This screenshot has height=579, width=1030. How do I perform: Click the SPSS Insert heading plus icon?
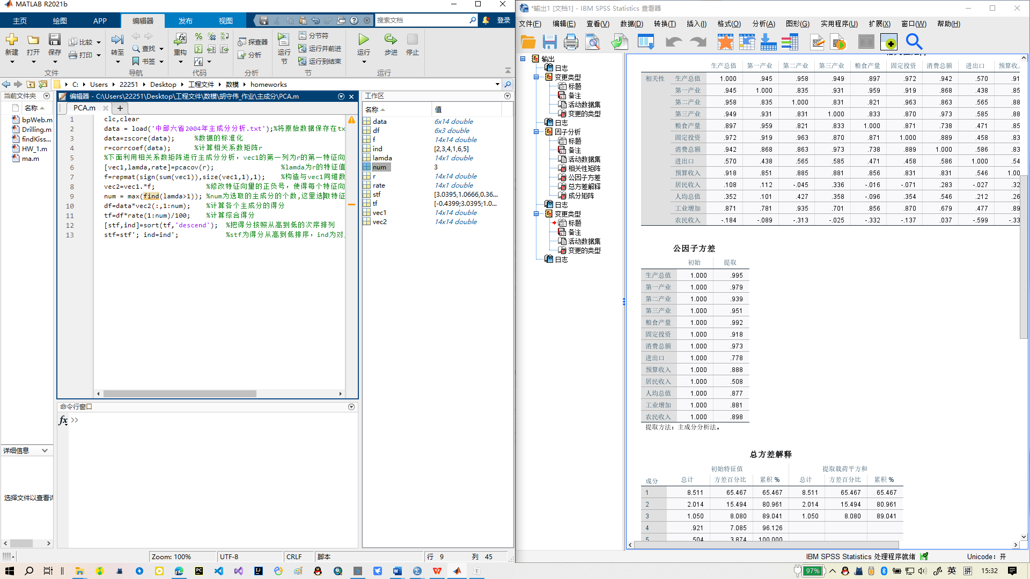coord(889,42)
